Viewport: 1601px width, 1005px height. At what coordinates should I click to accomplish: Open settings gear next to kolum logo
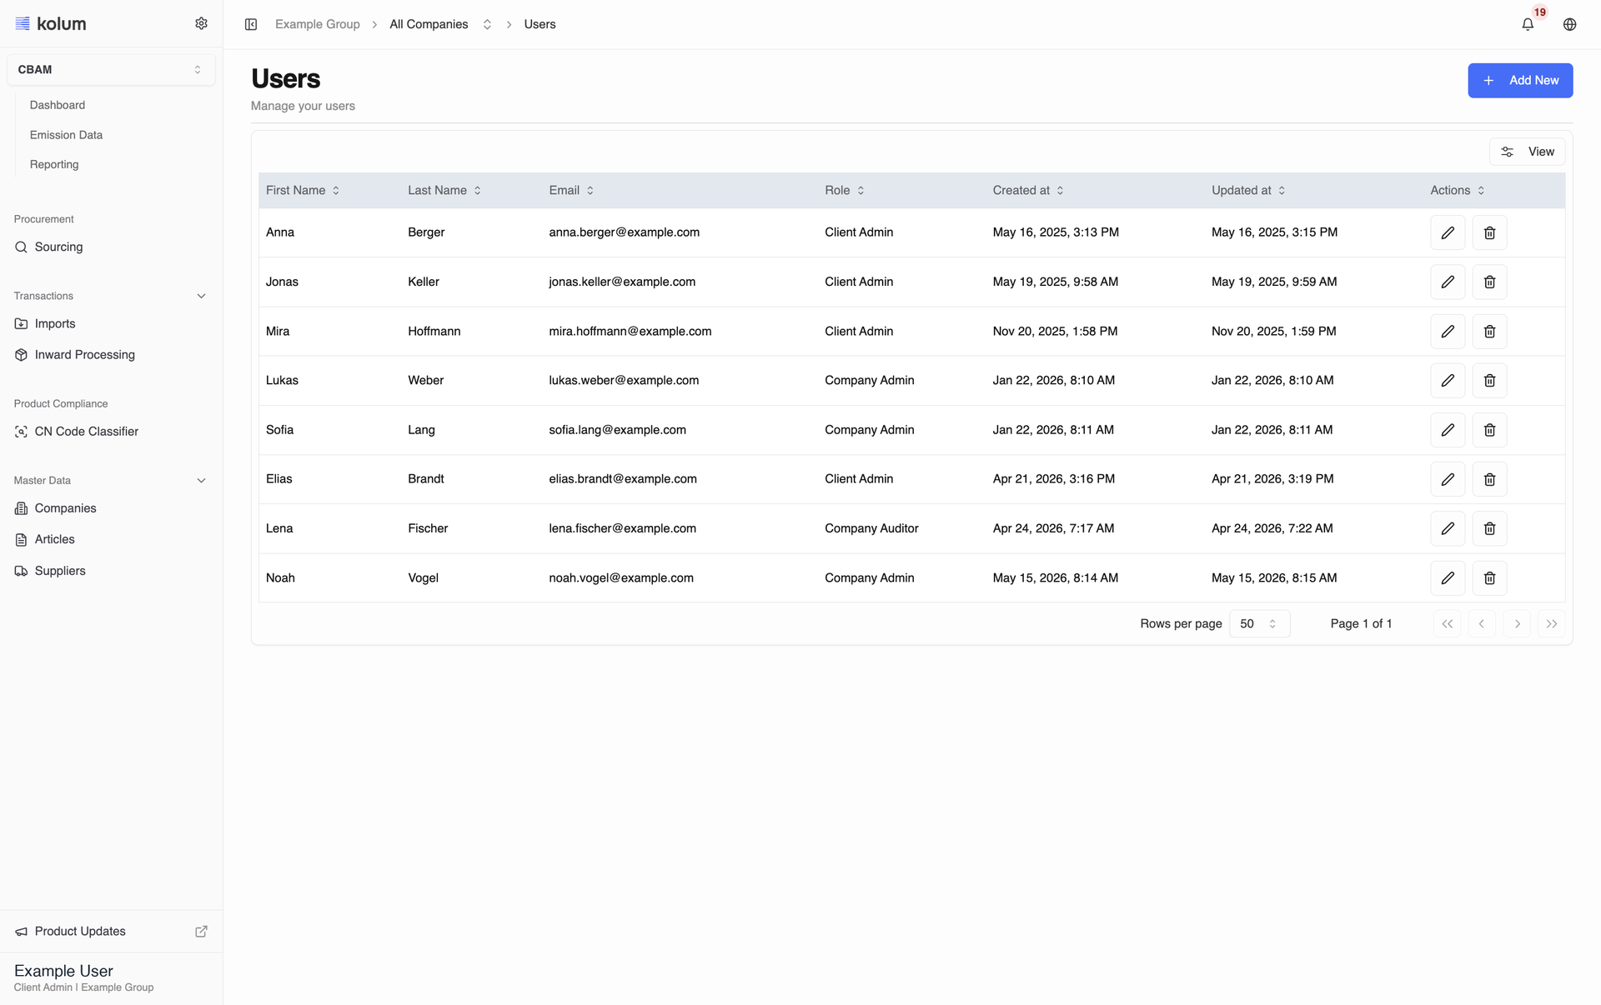coord(201,23)
